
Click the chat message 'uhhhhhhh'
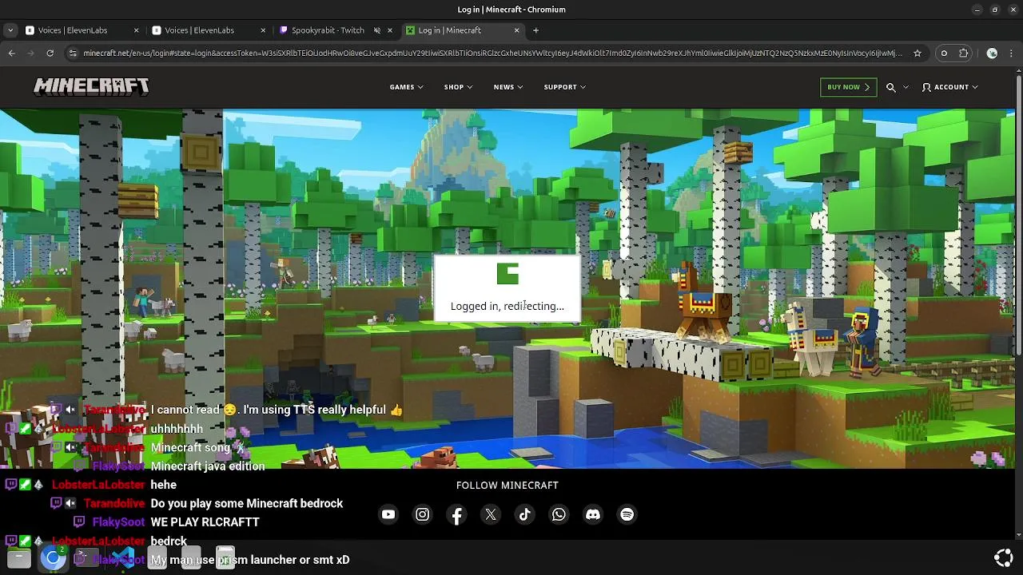[x=177, y=429]
